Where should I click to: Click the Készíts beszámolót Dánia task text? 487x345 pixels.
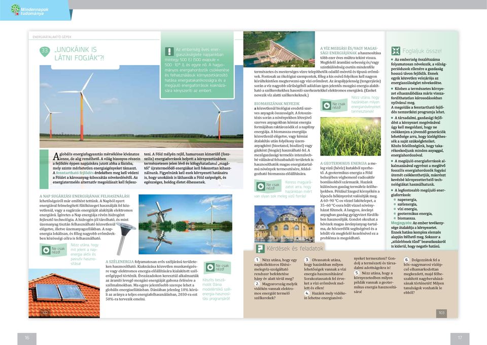217,289
